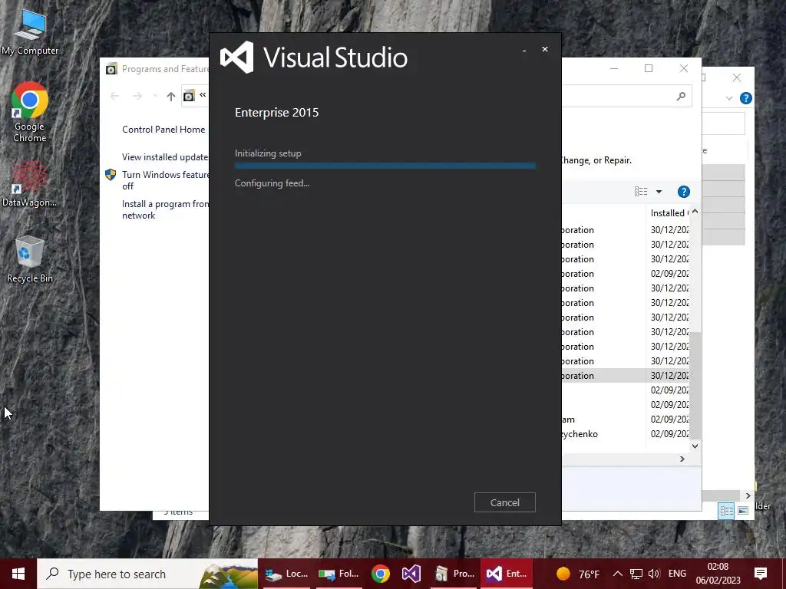Viewport: 786px width, 589px height.
Task: Show hidden system tray icons
Action: pyautogui.click(x=618, y=574)
